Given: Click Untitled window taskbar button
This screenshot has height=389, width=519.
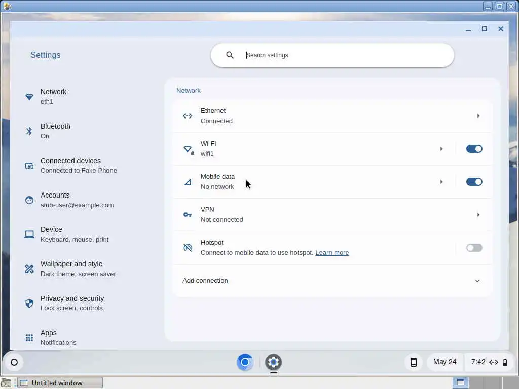Looking at the screenshot, I should click(60, 383).
